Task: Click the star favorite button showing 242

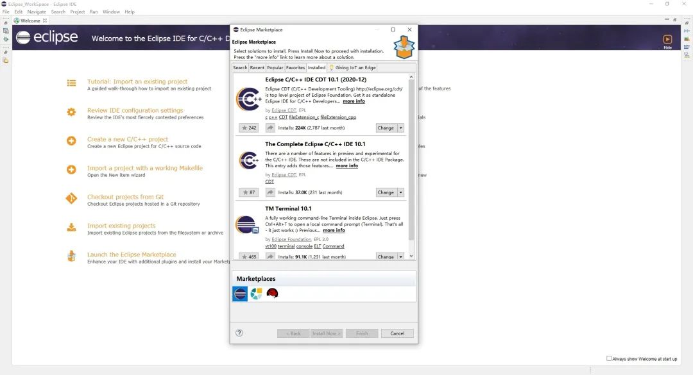Action: [248, 128]
